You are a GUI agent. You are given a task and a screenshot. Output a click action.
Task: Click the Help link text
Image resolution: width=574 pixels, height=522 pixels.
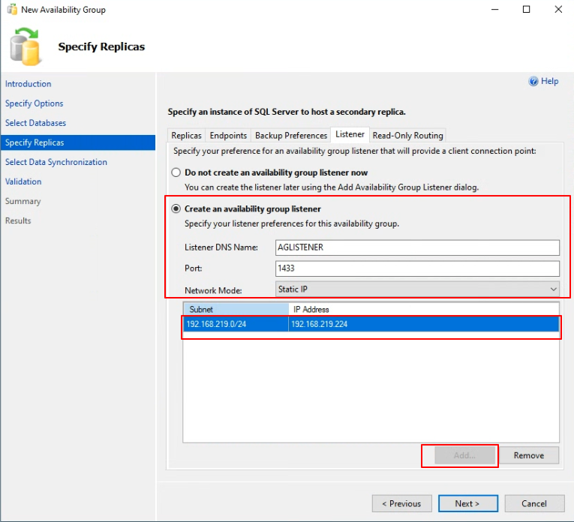[549, 81]
